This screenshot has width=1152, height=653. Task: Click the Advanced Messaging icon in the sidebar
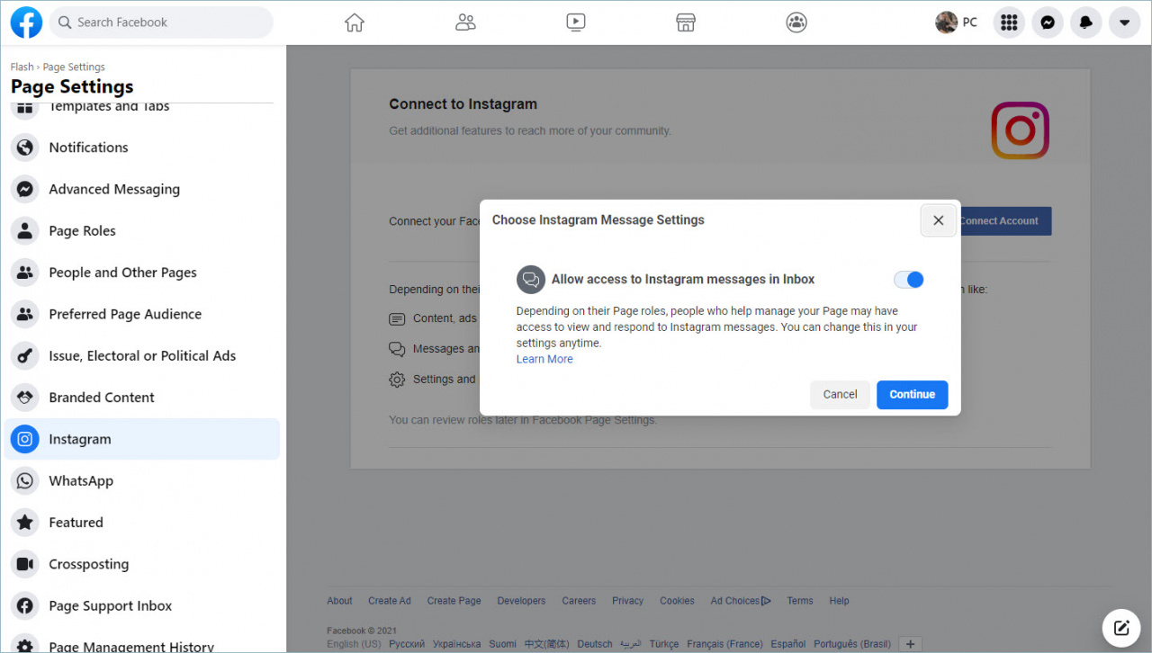25,189
